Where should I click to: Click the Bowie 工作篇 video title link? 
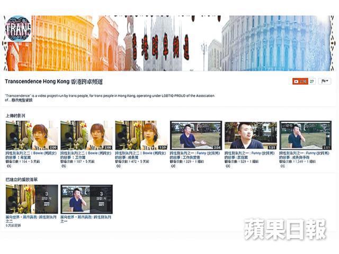[86, 155]
